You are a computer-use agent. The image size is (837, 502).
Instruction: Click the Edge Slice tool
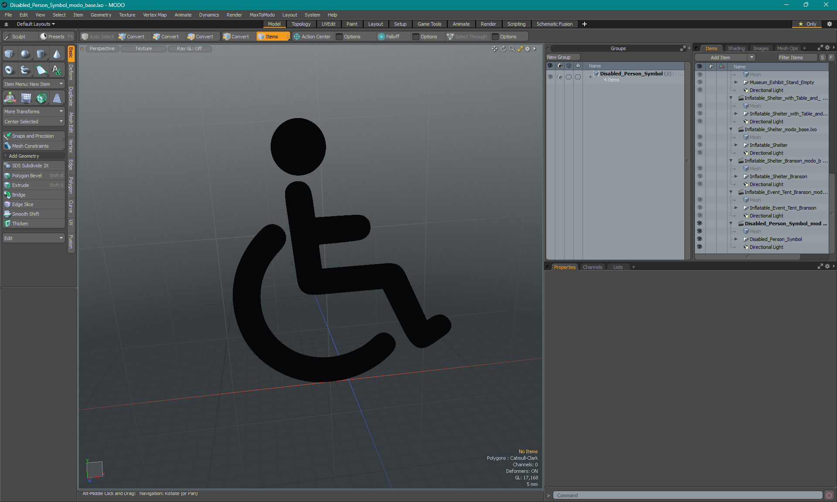pyautogui.click(x=34, y=204)
